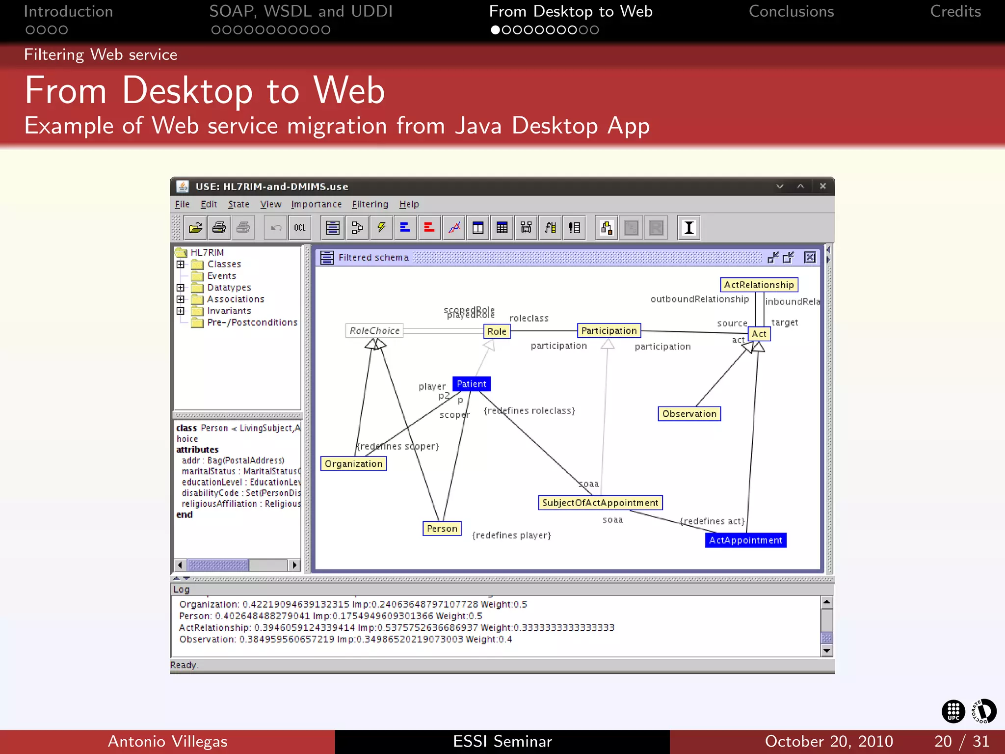Screen dimensions: 1005x754
Task: Click the Conclusions section link
Action: (791, 11)
